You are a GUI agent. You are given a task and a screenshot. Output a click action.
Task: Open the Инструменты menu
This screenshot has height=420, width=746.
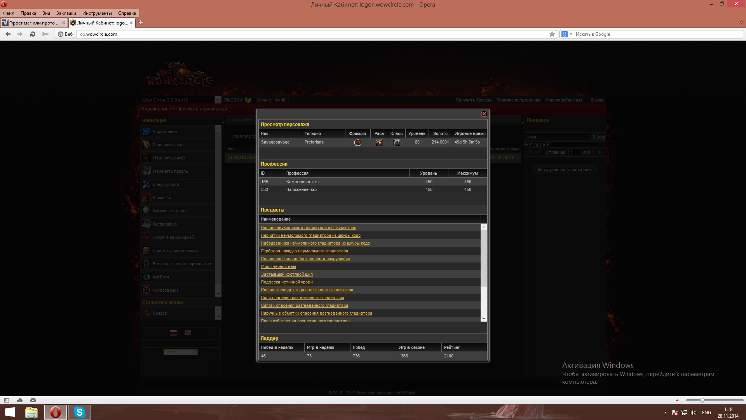click(x=97, y=13)
